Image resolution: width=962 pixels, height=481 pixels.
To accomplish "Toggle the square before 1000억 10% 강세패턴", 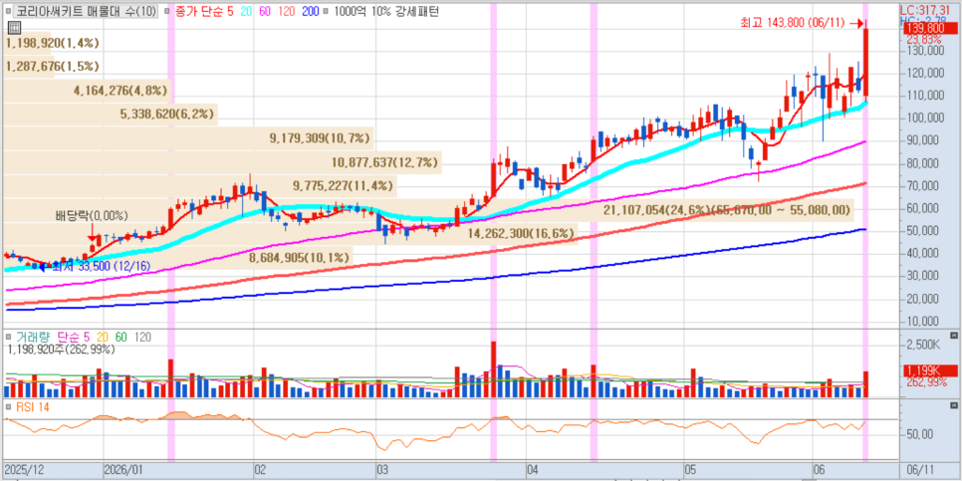I will (x=327, y=11).
